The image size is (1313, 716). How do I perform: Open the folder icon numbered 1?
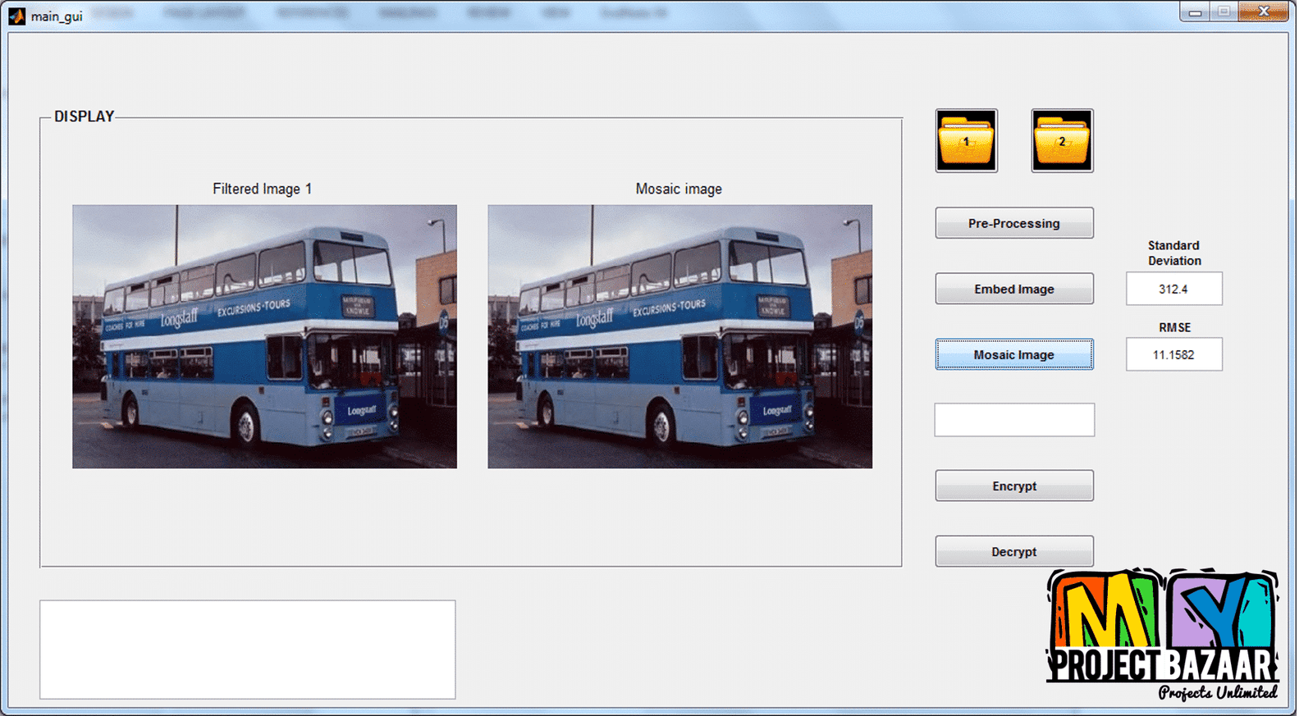tap(966, 140)
